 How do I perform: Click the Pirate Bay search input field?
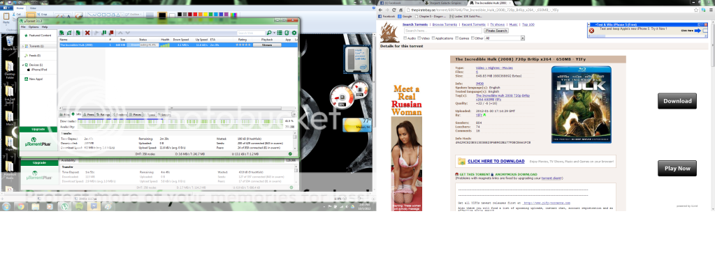click(443, 31)
